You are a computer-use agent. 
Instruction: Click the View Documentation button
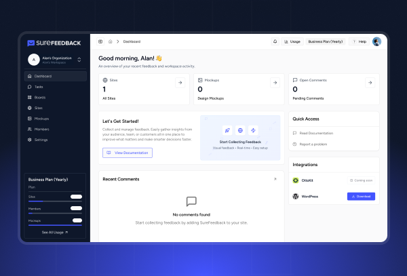pyautogui.click(x=128, y=153)
